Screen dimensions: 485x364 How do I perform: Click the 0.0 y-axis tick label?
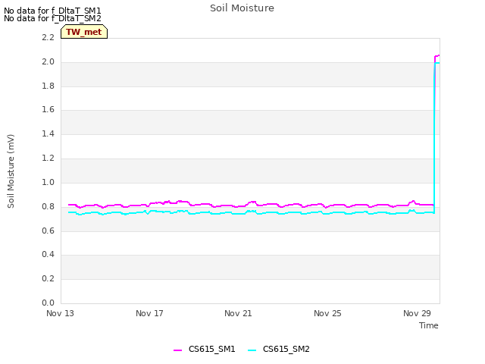[x=48, y=303]
